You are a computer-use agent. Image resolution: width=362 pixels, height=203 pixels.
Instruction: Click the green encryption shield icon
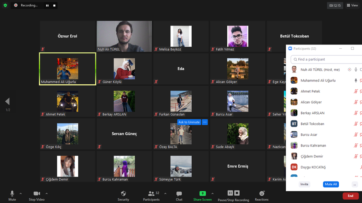coord(5,5)
